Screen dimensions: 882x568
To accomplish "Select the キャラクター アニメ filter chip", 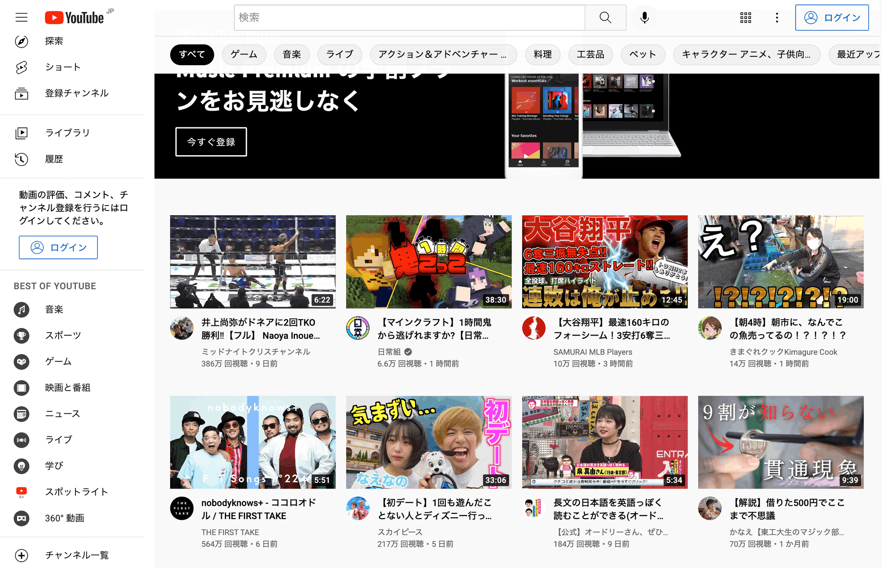I will (x=747, y=55).
